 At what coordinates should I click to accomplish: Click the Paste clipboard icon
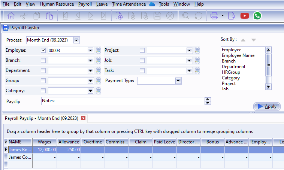pyautogui.click(x=49, y=16)
